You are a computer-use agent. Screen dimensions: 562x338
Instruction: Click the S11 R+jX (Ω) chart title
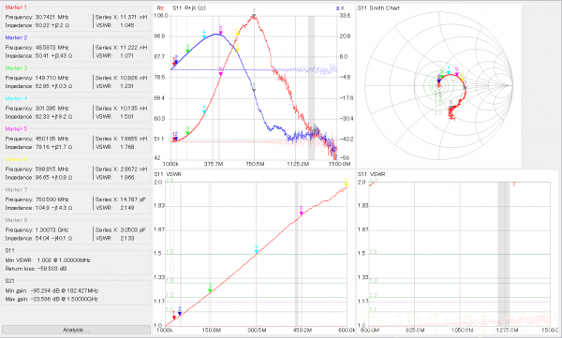(189, 7)
